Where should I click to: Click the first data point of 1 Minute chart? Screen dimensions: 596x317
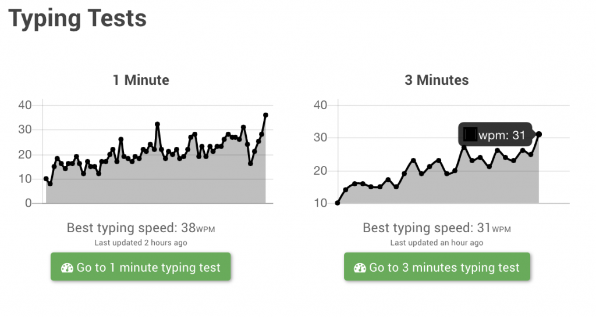46,179
